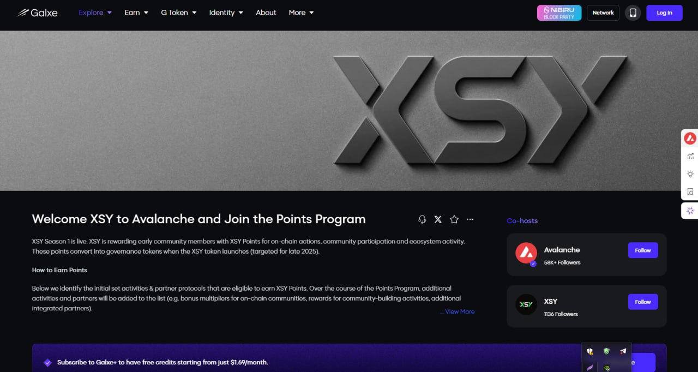698x372 pixels.
Task: Click the document search icon in side panel
Action: pyautogui.click(x=690, y=191)
